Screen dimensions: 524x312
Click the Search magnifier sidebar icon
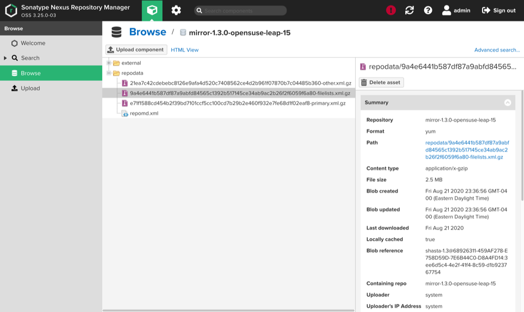(x=15, y=58)
